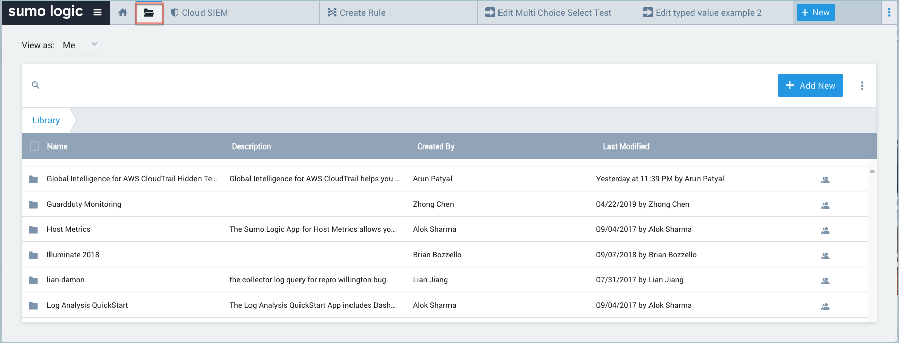
Task: Click shared icon for Guardduty Monitoring row
Action: pos(825,205)
